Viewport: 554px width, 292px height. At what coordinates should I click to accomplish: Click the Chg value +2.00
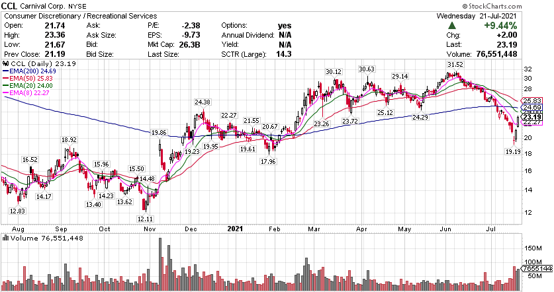(x=506, y=35)
